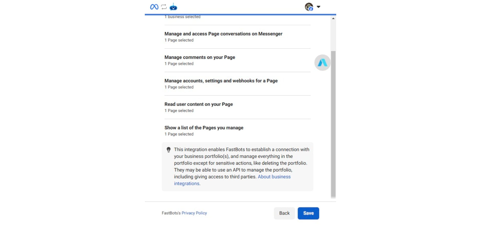Expand the account dropdown arrow
This screenshot has height=228, width=481.
[x=318, y=7]
